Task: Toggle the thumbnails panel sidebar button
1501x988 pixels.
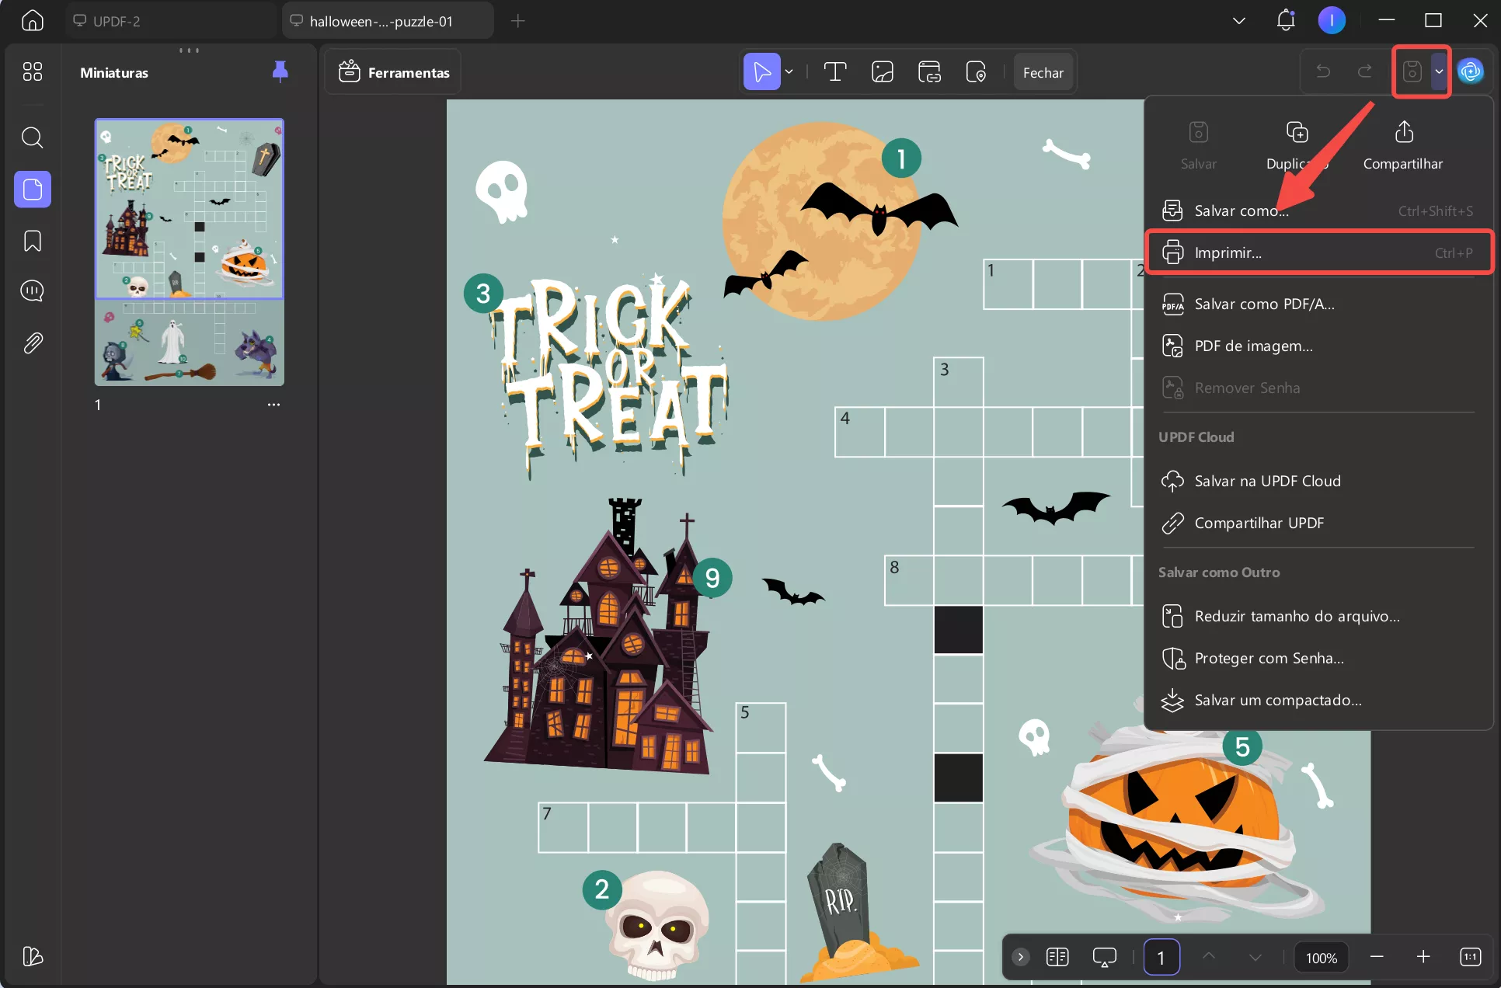Action: pos(32,189)
